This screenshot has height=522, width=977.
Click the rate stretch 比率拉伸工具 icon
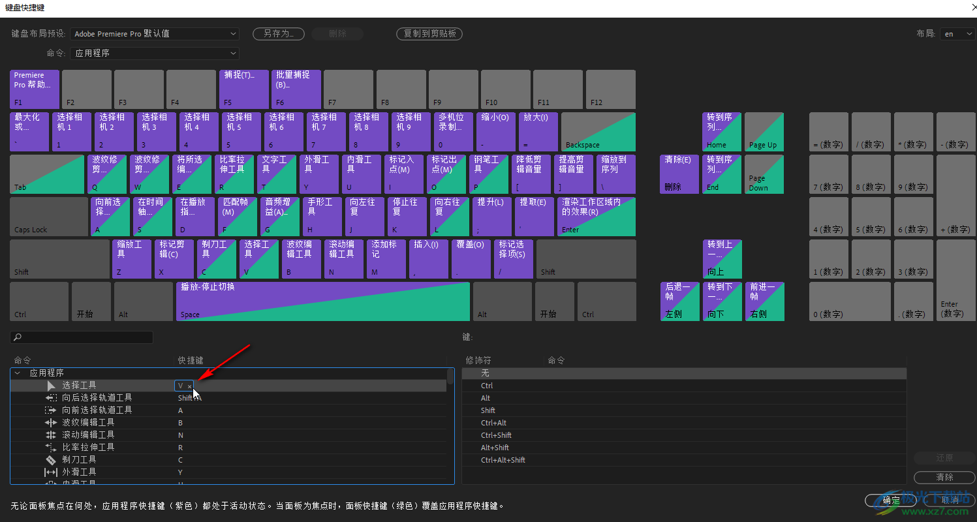tap(51, 448)
